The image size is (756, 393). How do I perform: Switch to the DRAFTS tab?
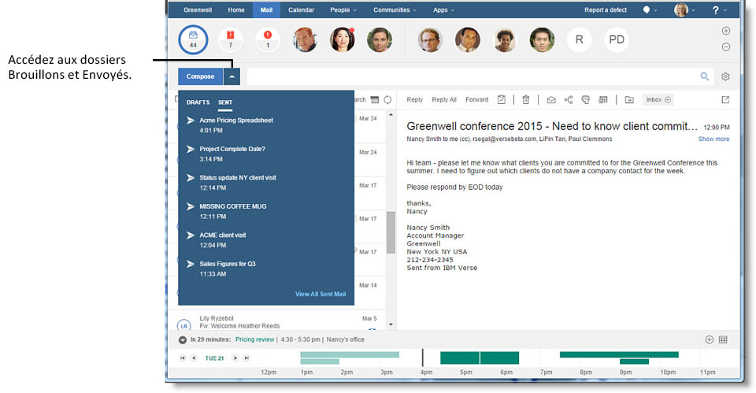pyautogui.click(x=198, y=102)
